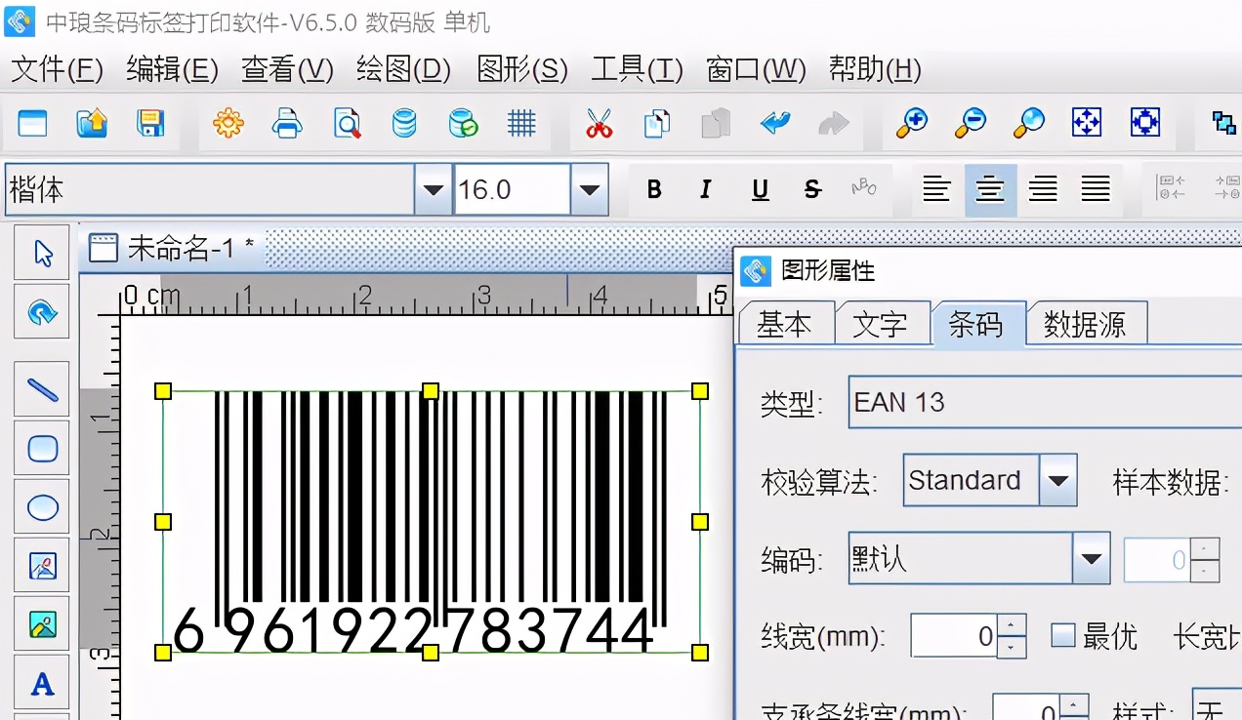Click the greyed Redo arrow icon
Image resolution: width=1242 pixels, height=720 pixels.
pyautogui.click(x=833, y=123)
